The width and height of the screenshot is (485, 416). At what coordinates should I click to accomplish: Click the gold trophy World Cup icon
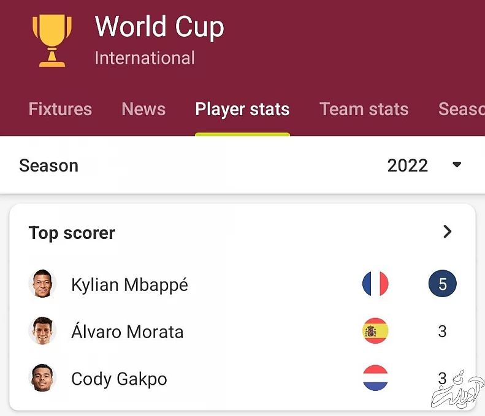52,40
